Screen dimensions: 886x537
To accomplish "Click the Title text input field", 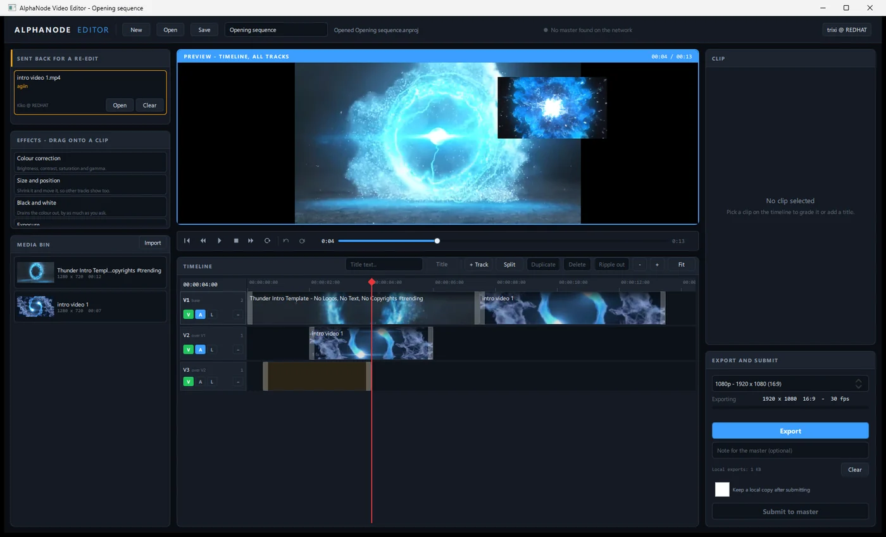I will pos(384,265).
